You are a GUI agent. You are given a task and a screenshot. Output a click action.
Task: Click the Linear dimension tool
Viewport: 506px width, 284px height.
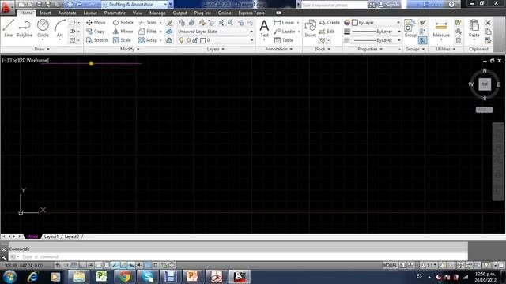click(284, 23)
